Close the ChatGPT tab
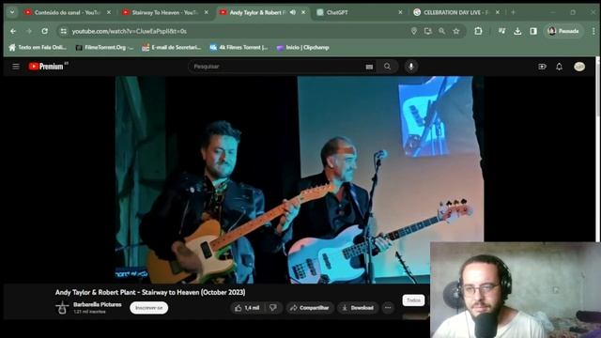Image resolution: width=601 pixels, height=338 pixels. (400, 12)
